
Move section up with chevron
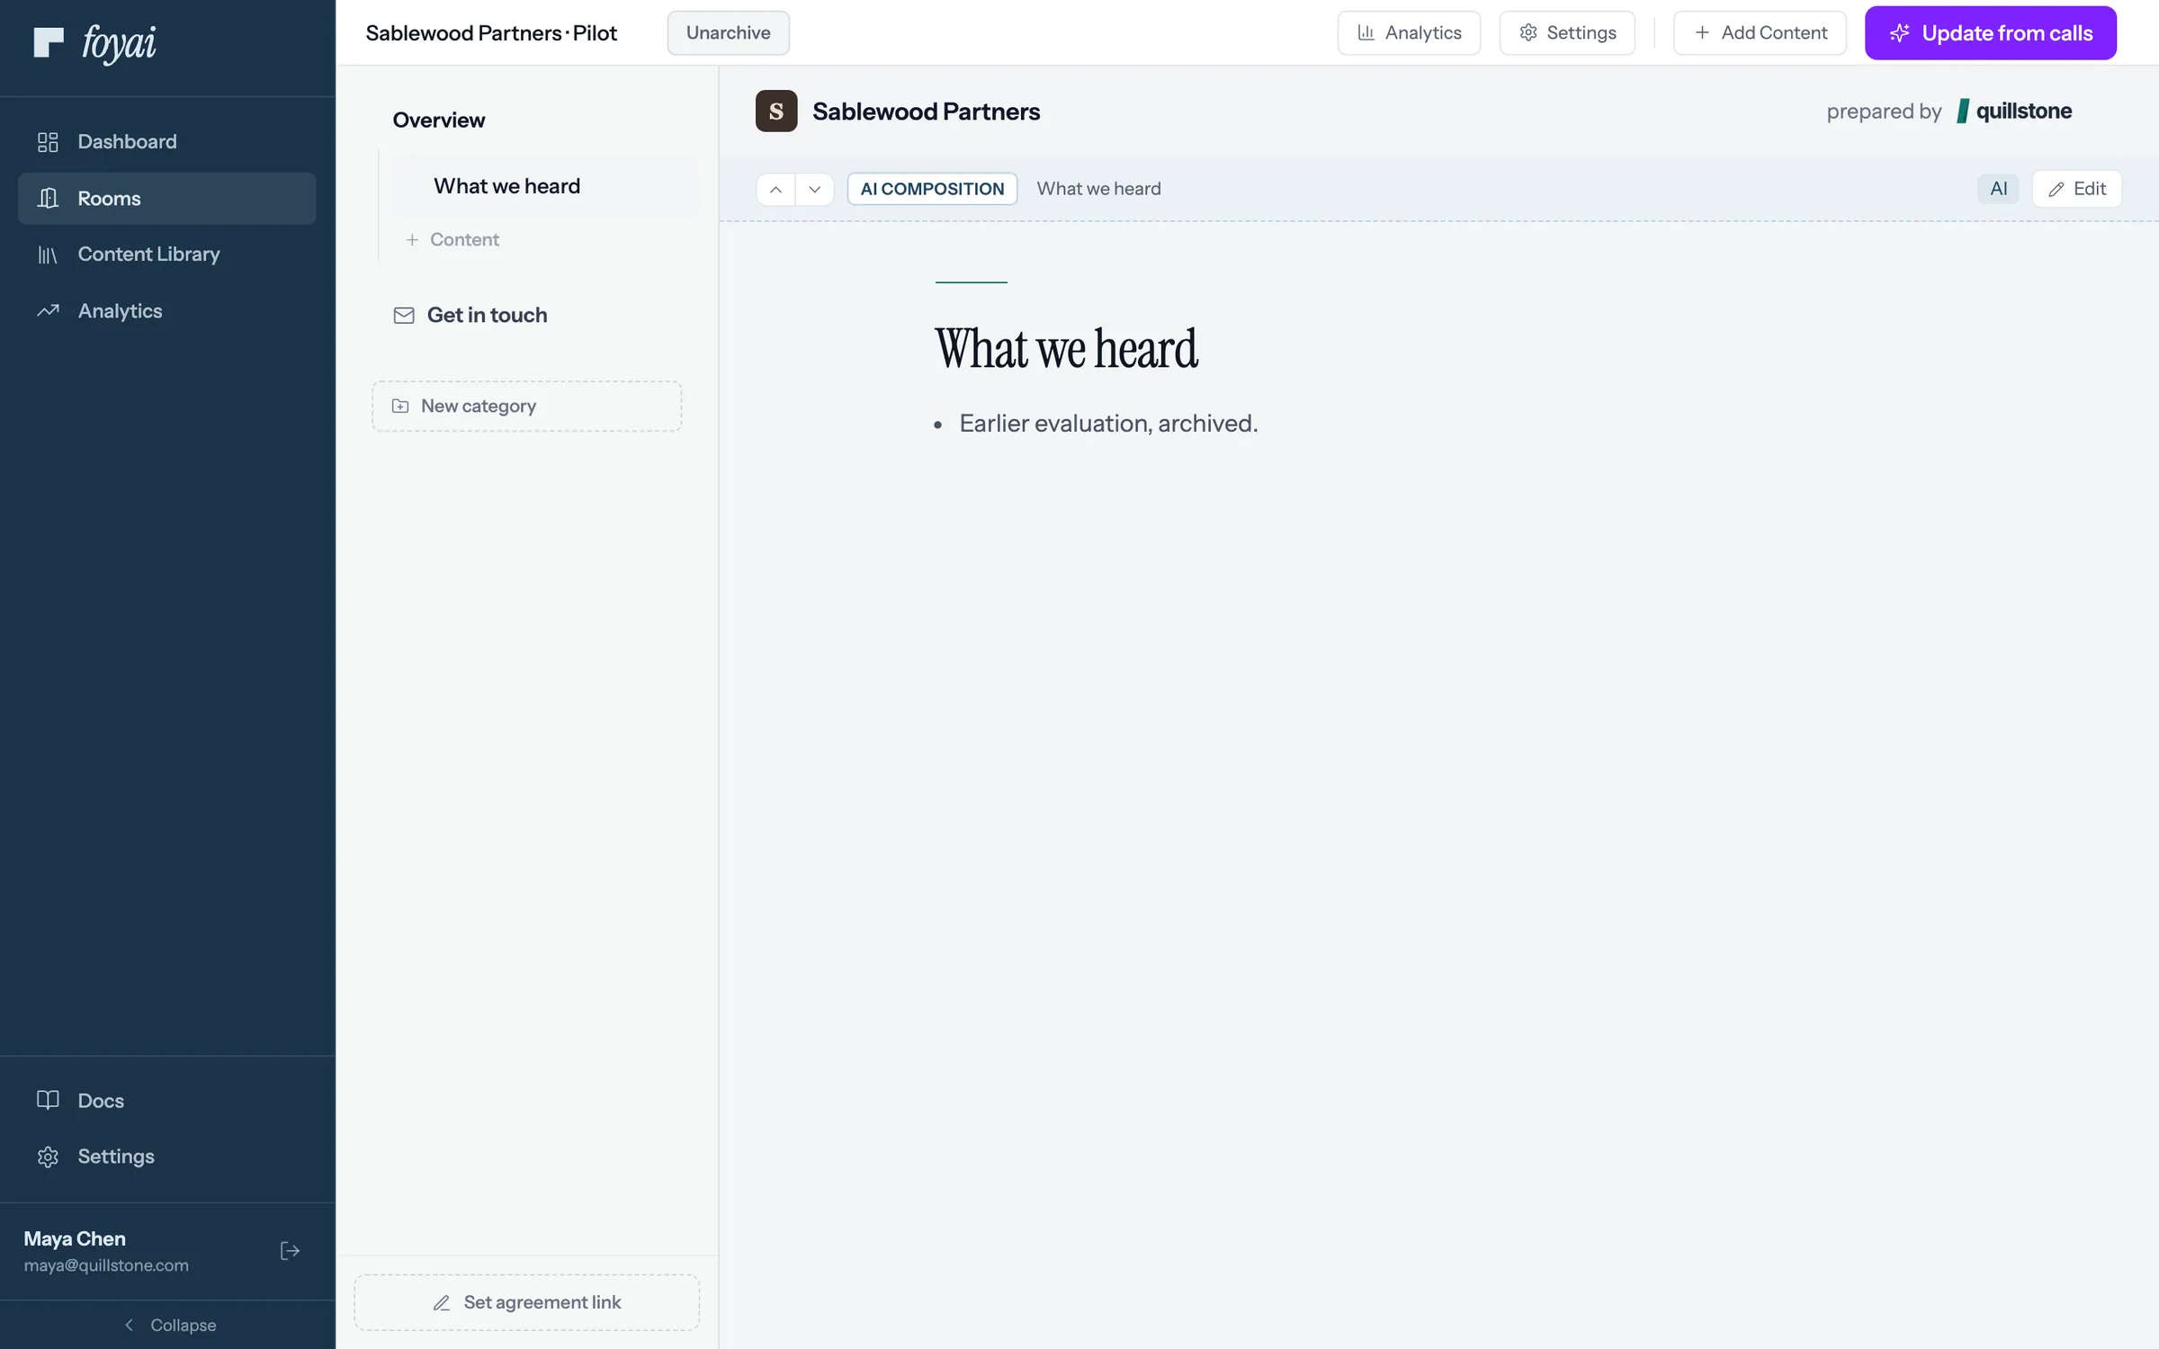click(775, 189)
